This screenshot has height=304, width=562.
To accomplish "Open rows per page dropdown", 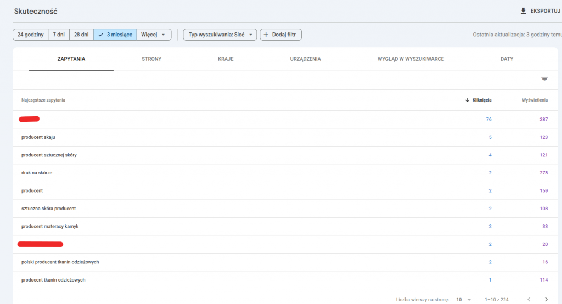I will click(x=464, y=299).
